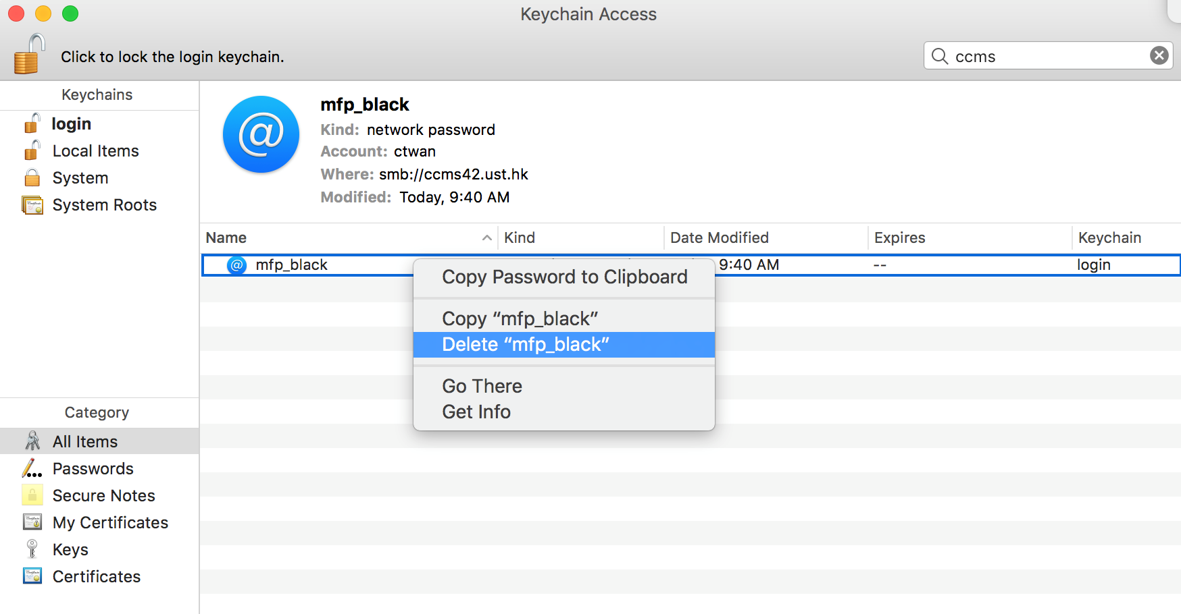The height and width of the screenshot is (614, 1181).
Task: Click the Passwords category icon
Action: [32, 468]
